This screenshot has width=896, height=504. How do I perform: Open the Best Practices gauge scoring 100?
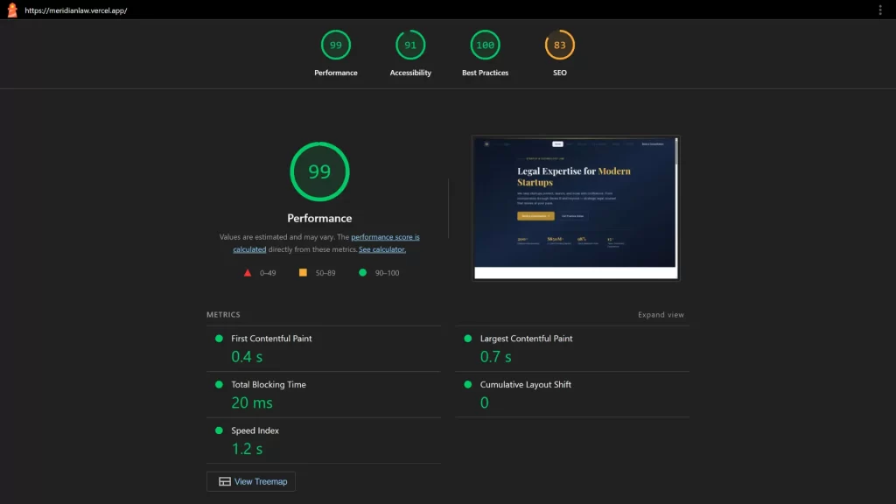[x=485, y=44]
